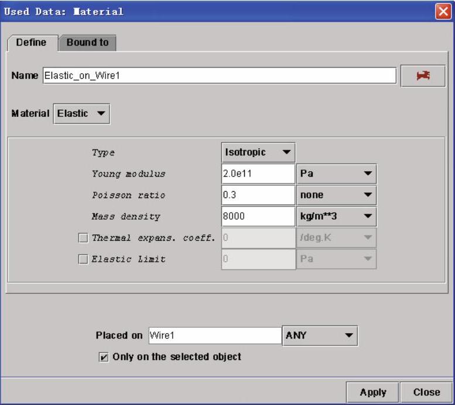Open the Poisson ratio none unit dropdown
Viewport: 455px width, 405px height.
336,195
